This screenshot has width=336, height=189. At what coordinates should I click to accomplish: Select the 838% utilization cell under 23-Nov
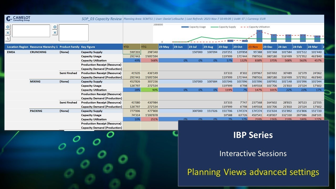255,61
